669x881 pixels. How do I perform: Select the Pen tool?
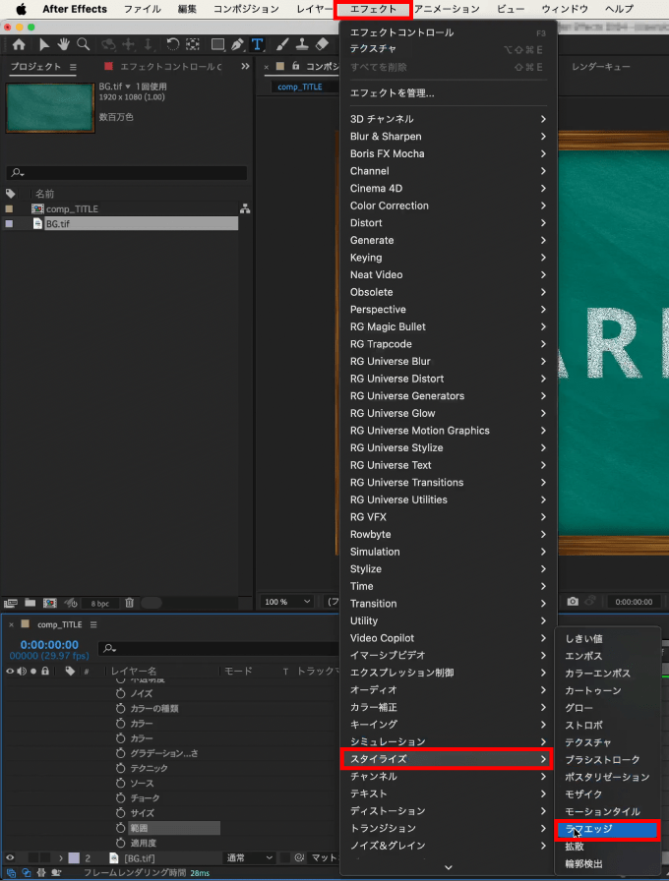237,44
